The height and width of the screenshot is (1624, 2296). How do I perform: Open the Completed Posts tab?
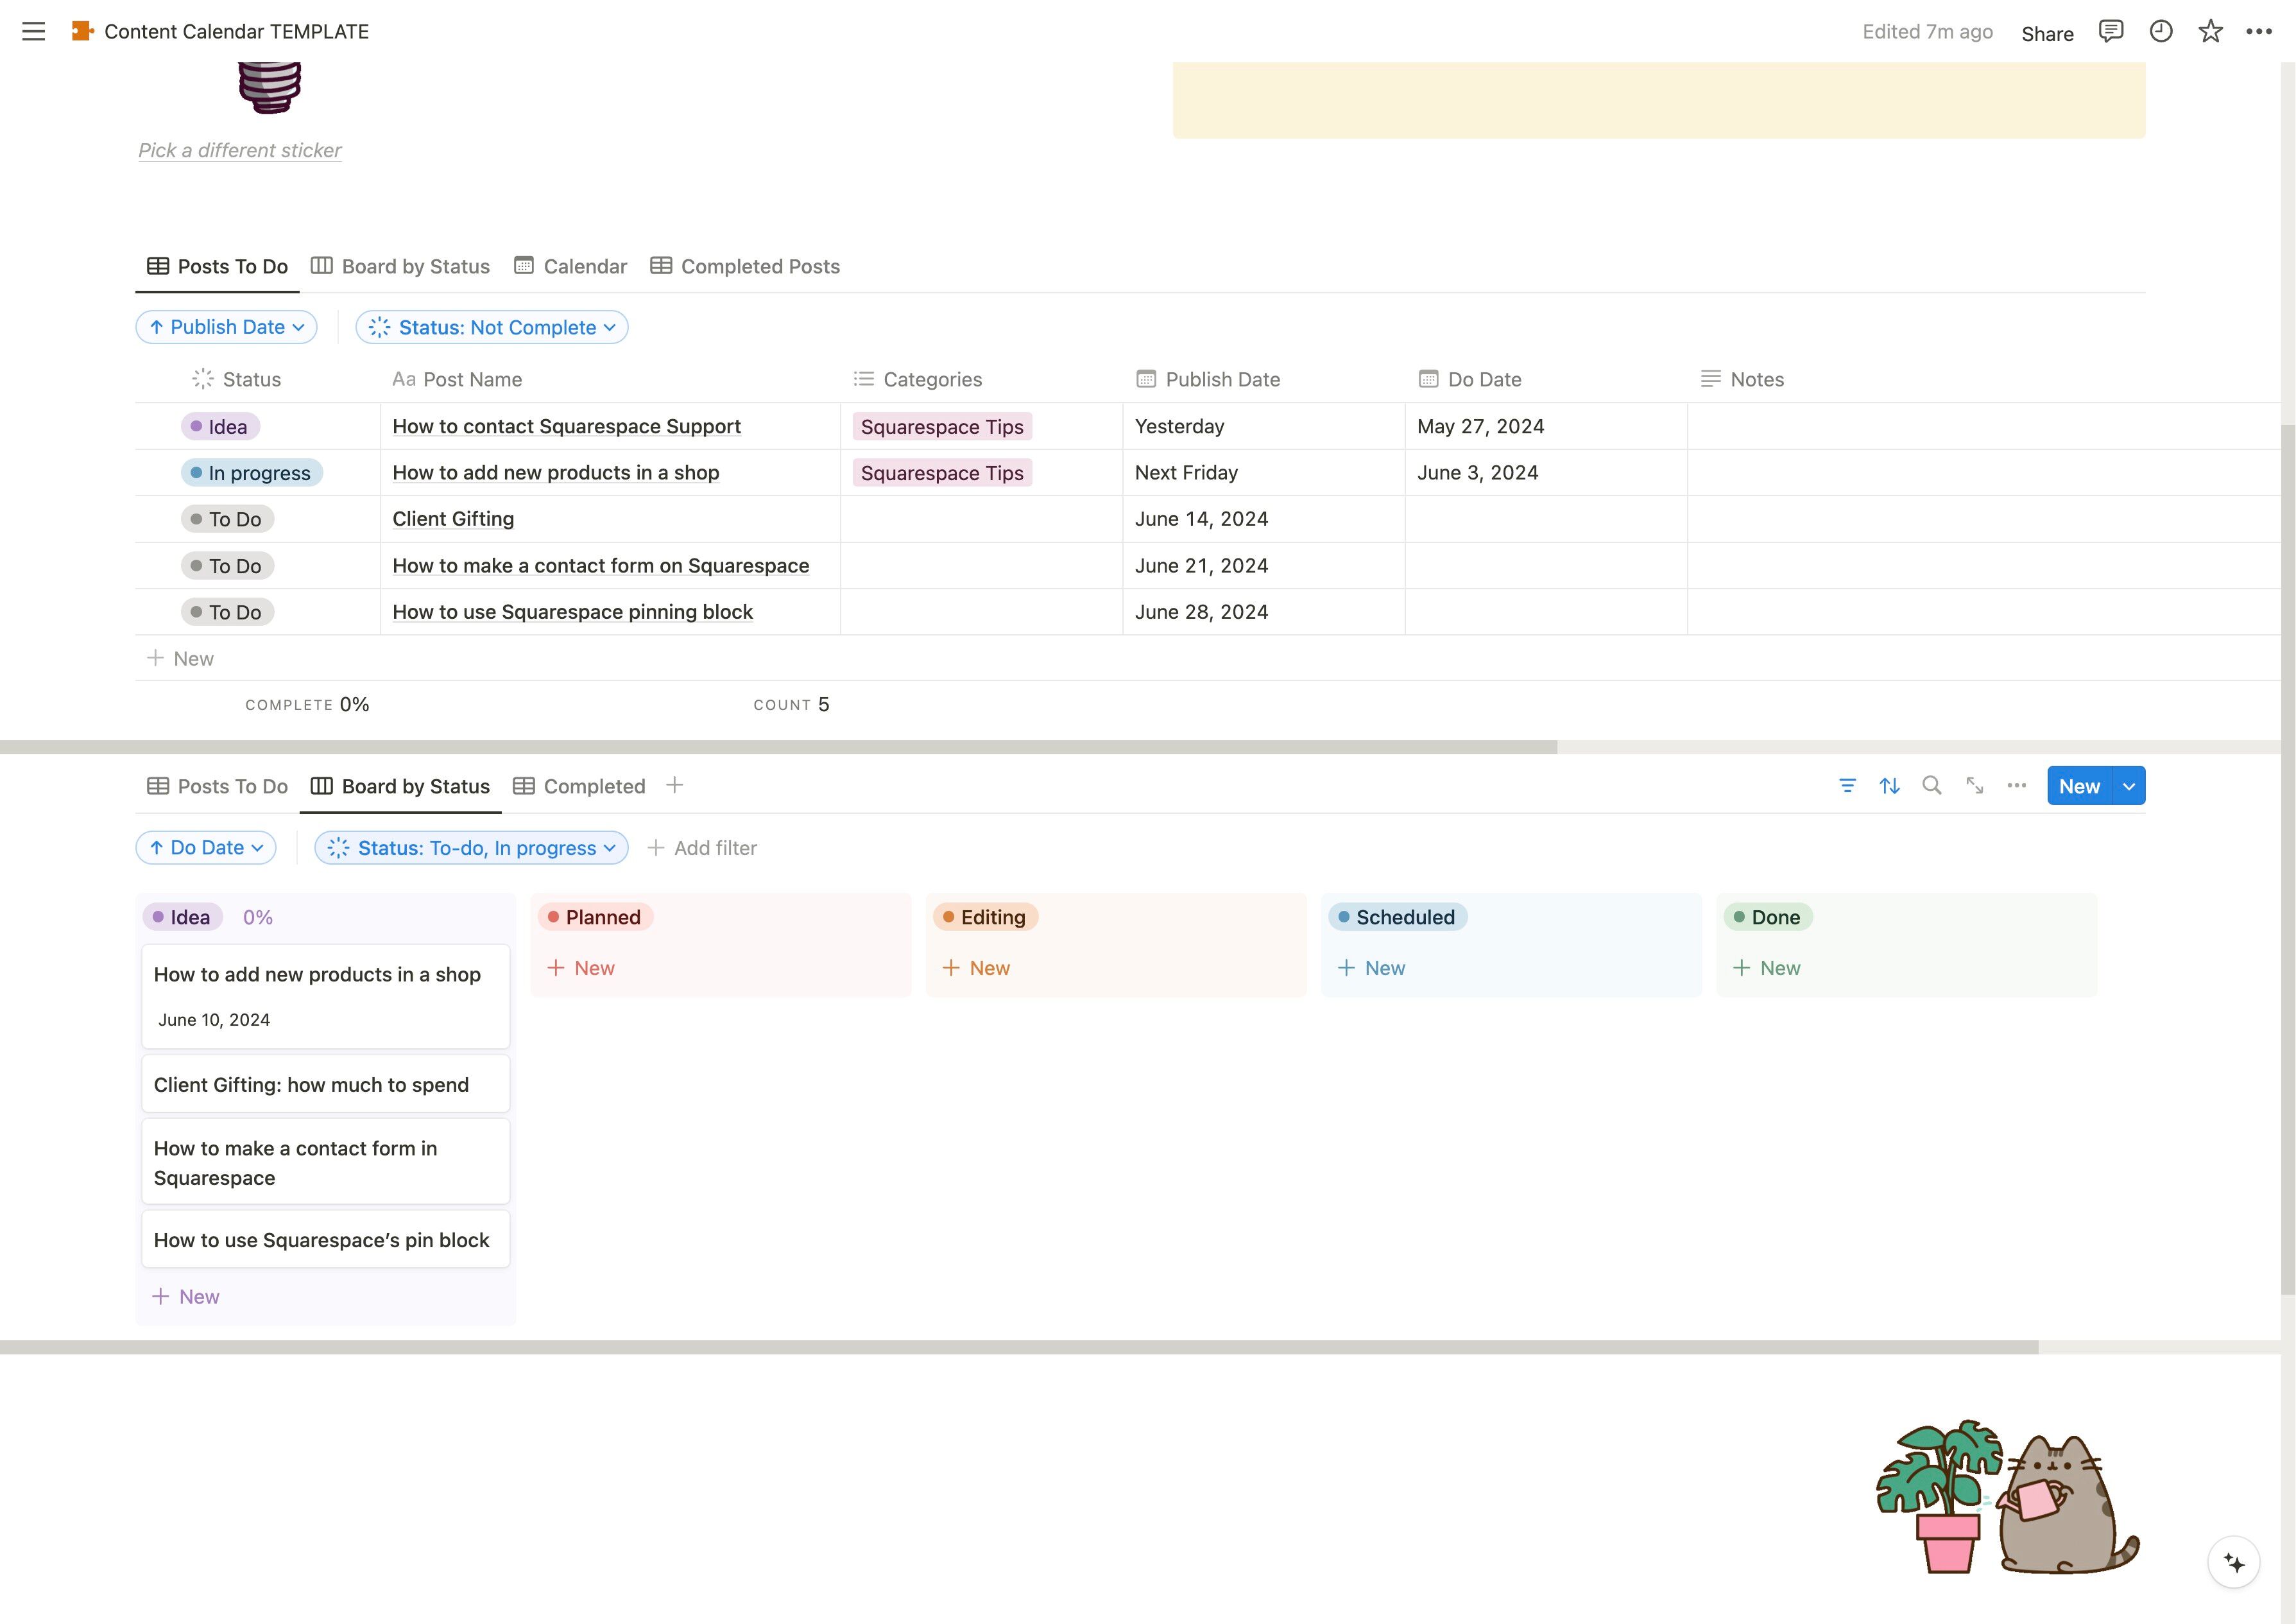[745, 266]
